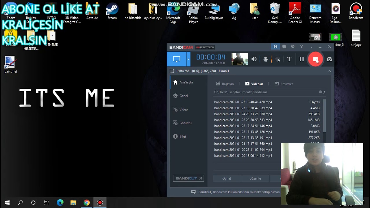Image resolution: width=370 pixels, height=208 pixels.
Task: Open the Aptoide desktop shortcut
Action: point(92,12)
